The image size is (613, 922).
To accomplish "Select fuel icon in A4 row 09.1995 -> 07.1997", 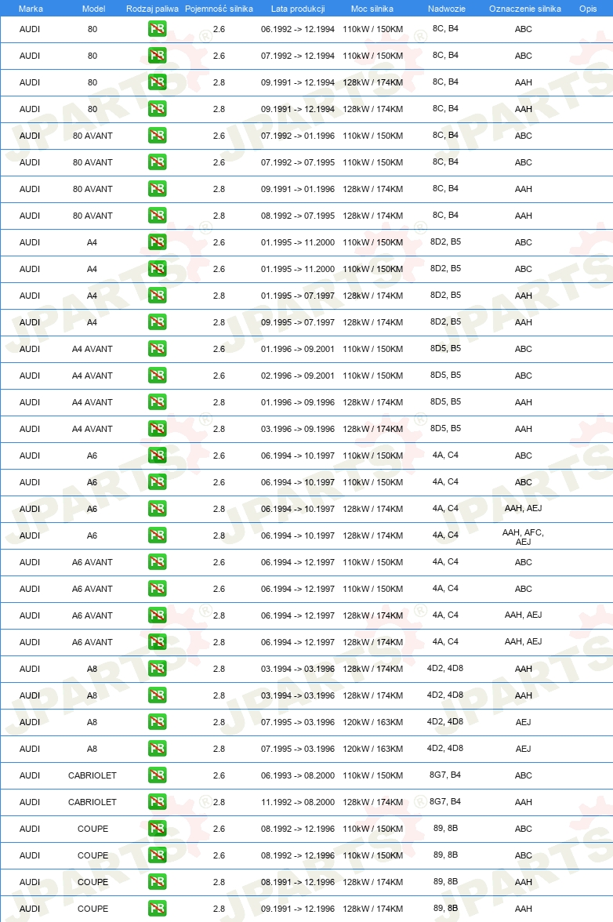I will point(157,321).
